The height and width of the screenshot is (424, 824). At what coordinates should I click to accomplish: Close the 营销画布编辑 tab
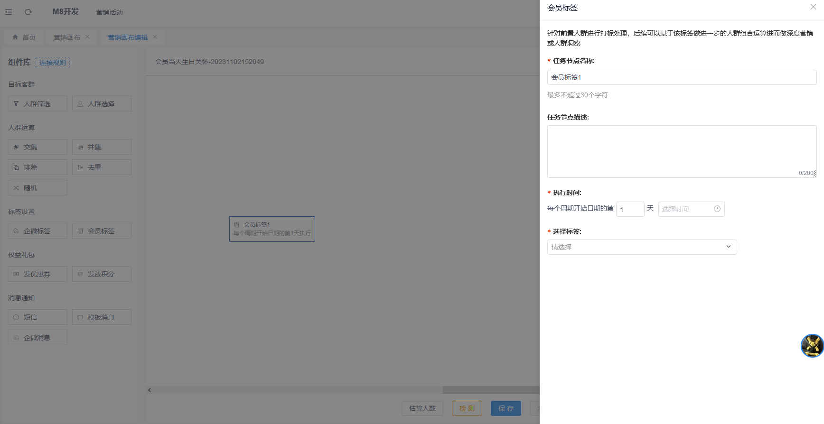click(x=155, y=37)
